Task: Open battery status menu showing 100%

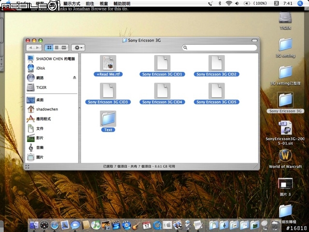Action: point(255,3)
